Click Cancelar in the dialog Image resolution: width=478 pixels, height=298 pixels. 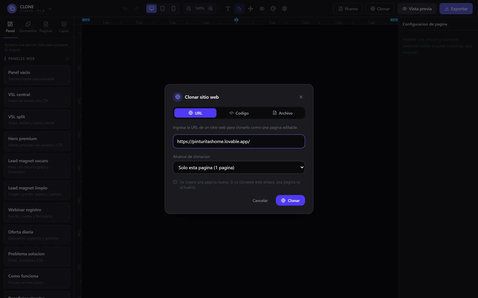click(260, 201)
